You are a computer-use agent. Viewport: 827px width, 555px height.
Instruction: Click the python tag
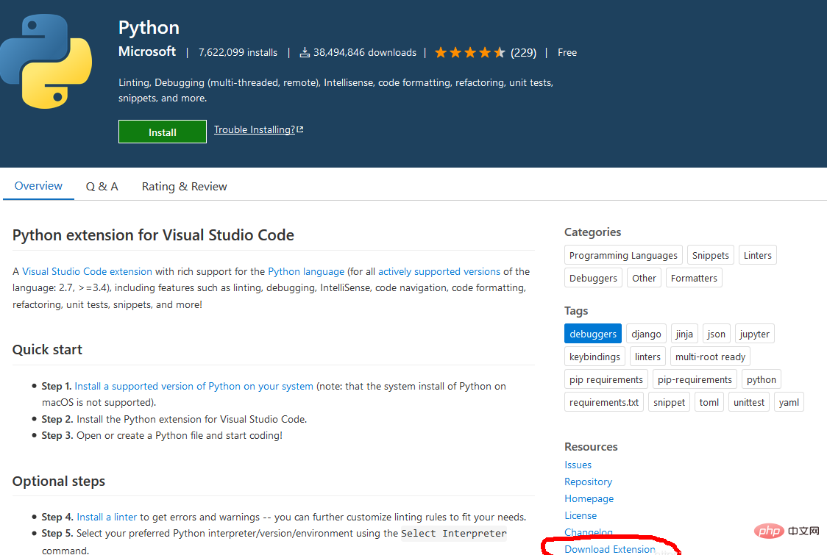[x=761, y=379]
